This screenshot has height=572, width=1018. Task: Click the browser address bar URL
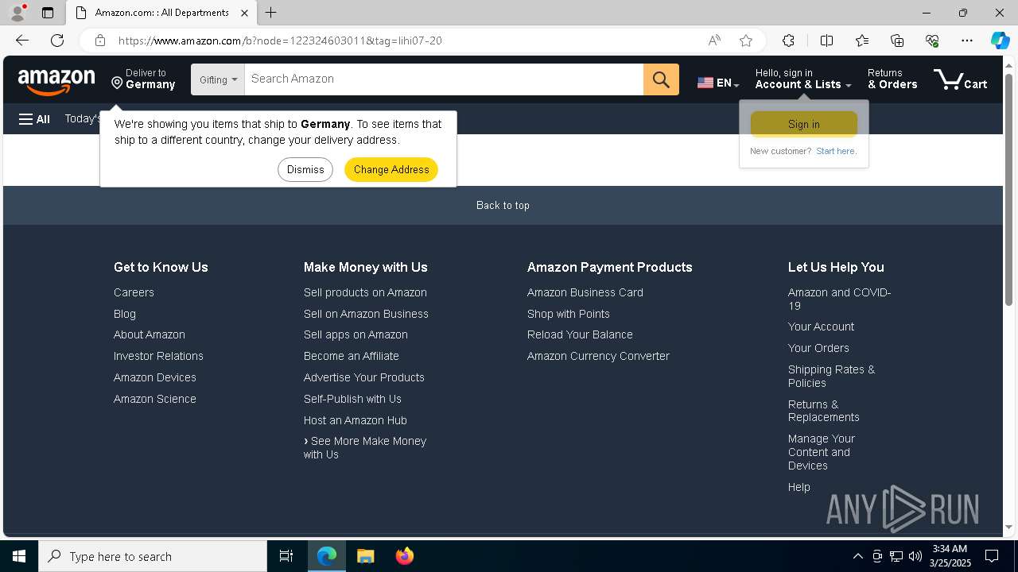[280, 41]
